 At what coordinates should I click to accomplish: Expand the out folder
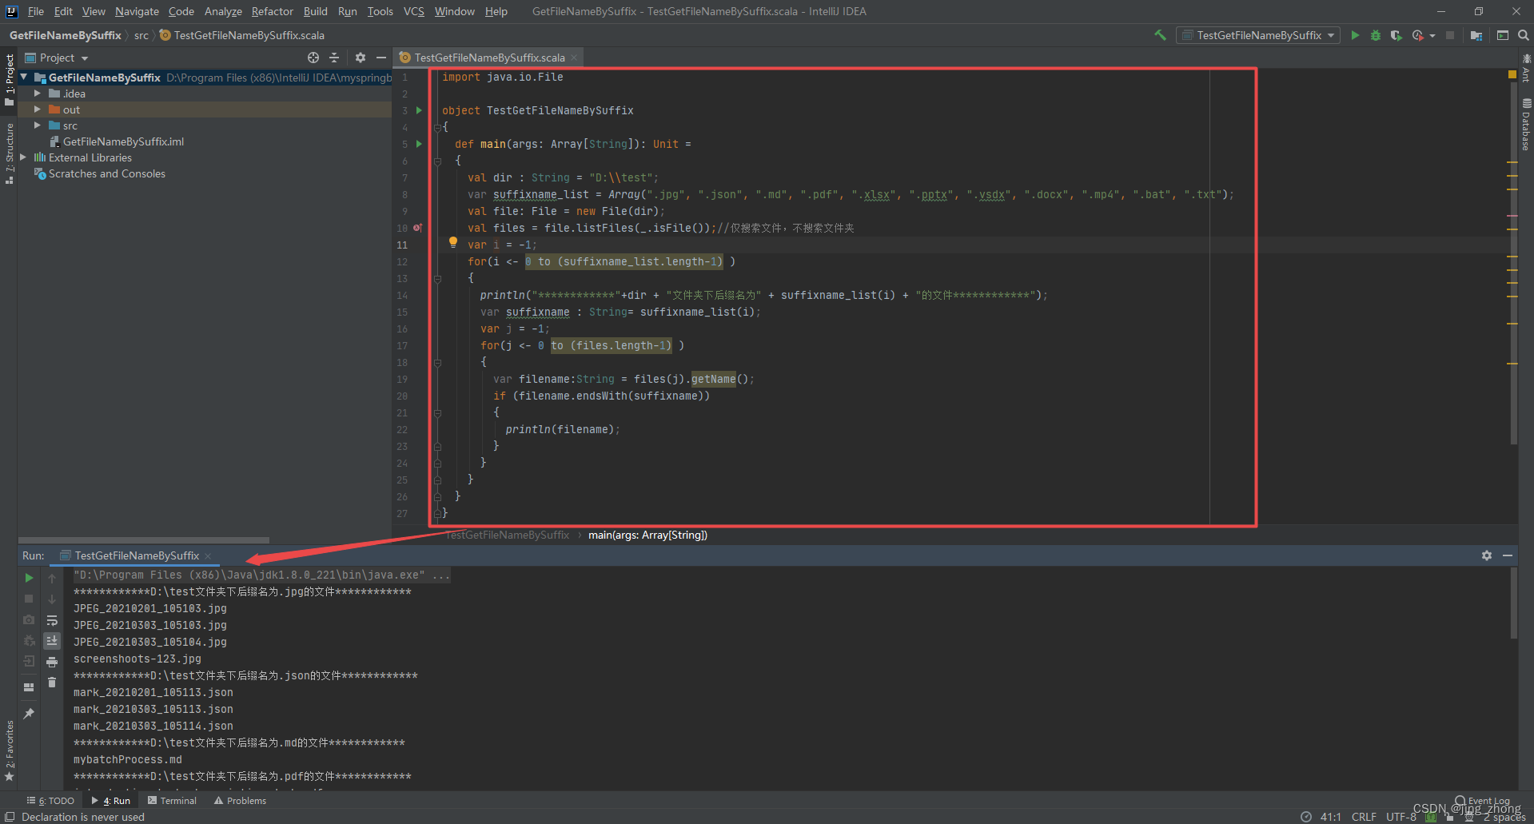[37, 109]
